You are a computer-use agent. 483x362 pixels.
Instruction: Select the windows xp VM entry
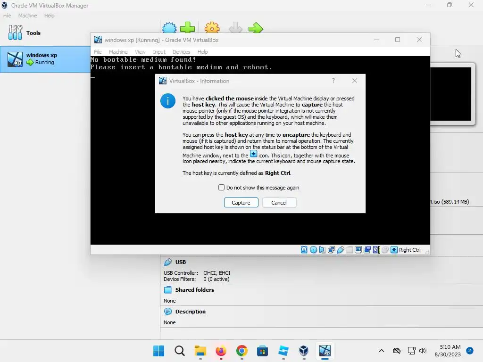click(45, 59)
